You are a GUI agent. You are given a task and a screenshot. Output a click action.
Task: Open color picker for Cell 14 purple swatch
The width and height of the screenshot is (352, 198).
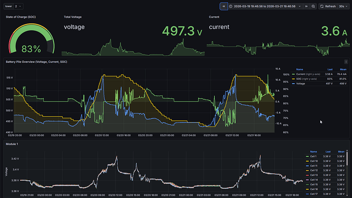(307, 180)
